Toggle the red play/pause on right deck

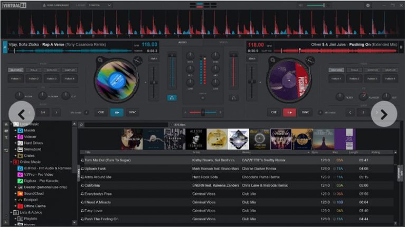pos(289,112)
